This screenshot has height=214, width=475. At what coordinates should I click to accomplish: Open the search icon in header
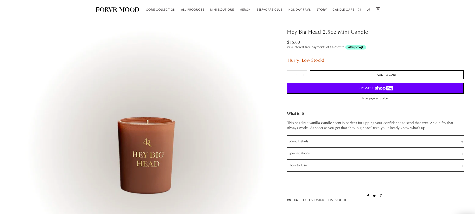(x=359, y=10)
